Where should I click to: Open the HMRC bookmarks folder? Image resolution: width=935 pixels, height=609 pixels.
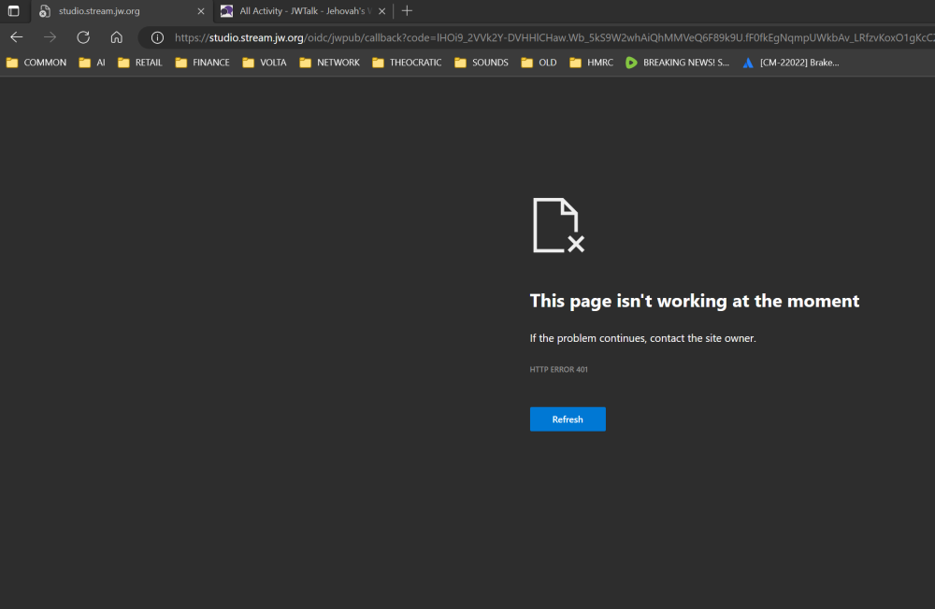point(591,63)
